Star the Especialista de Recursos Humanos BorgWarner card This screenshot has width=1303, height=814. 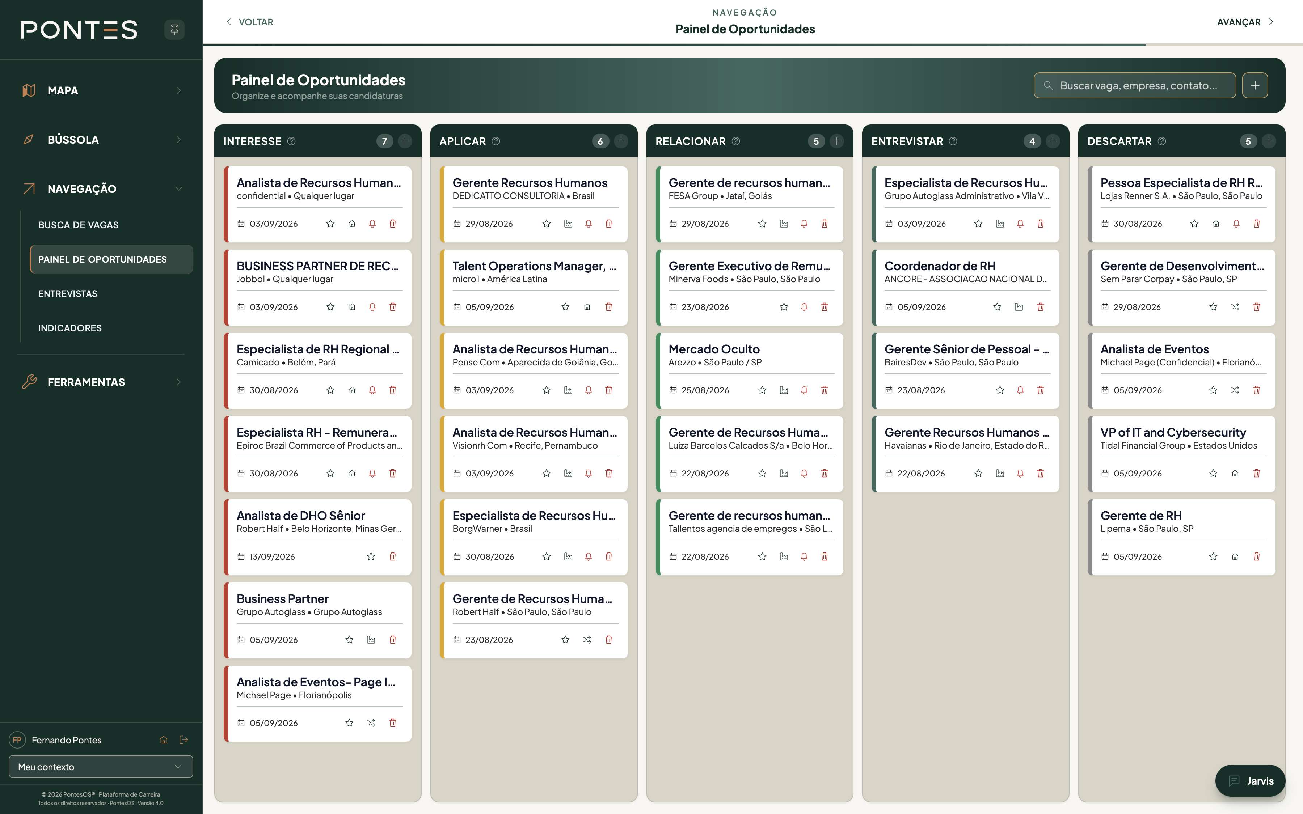(x=546, y=556)
